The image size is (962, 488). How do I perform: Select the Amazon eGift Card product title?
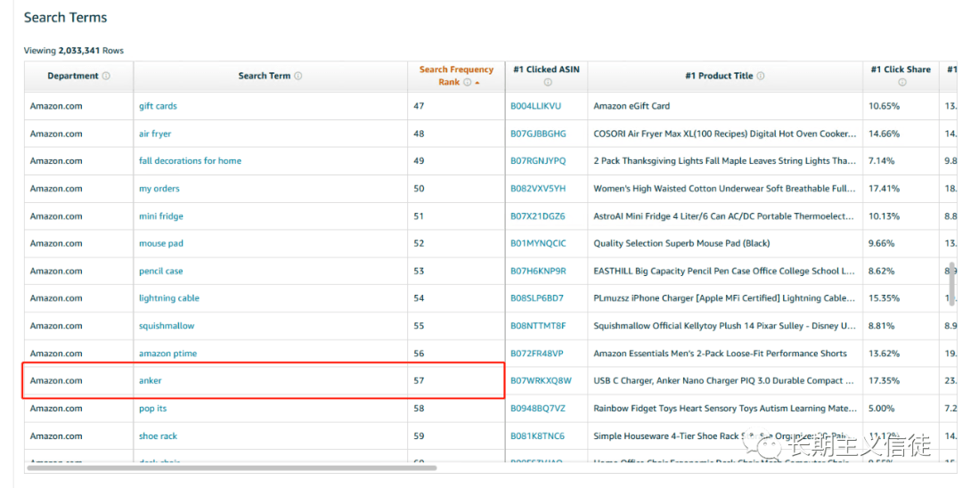coord(632,106)
